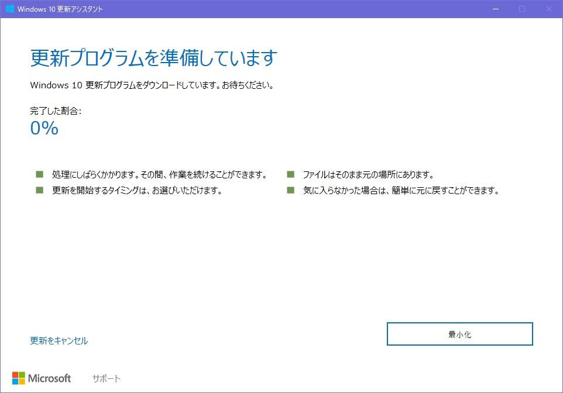Click the Windows logo icon in the title bar

(10, 9)
